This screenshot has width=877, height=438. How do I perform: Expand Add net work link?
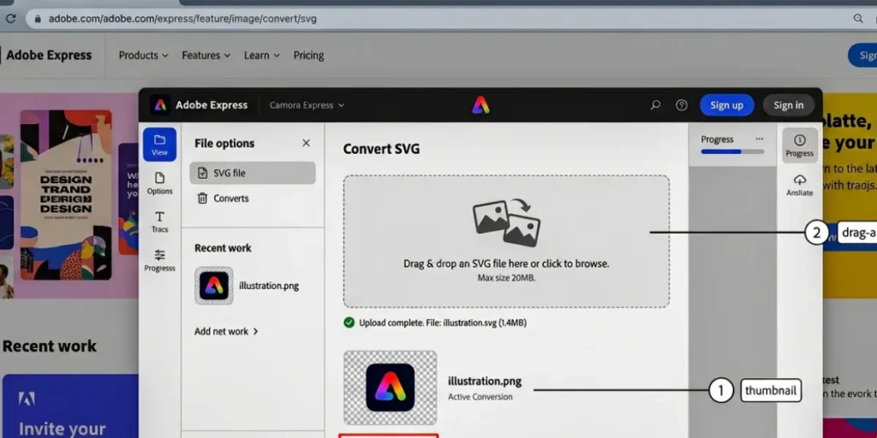tap(226, 331)
